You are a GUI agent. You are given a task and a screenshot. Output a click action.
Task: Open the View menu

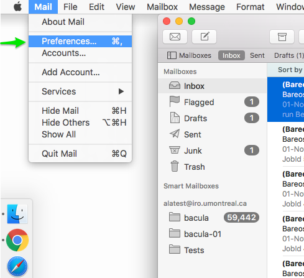pyautogui.click(x=126, y=7)
